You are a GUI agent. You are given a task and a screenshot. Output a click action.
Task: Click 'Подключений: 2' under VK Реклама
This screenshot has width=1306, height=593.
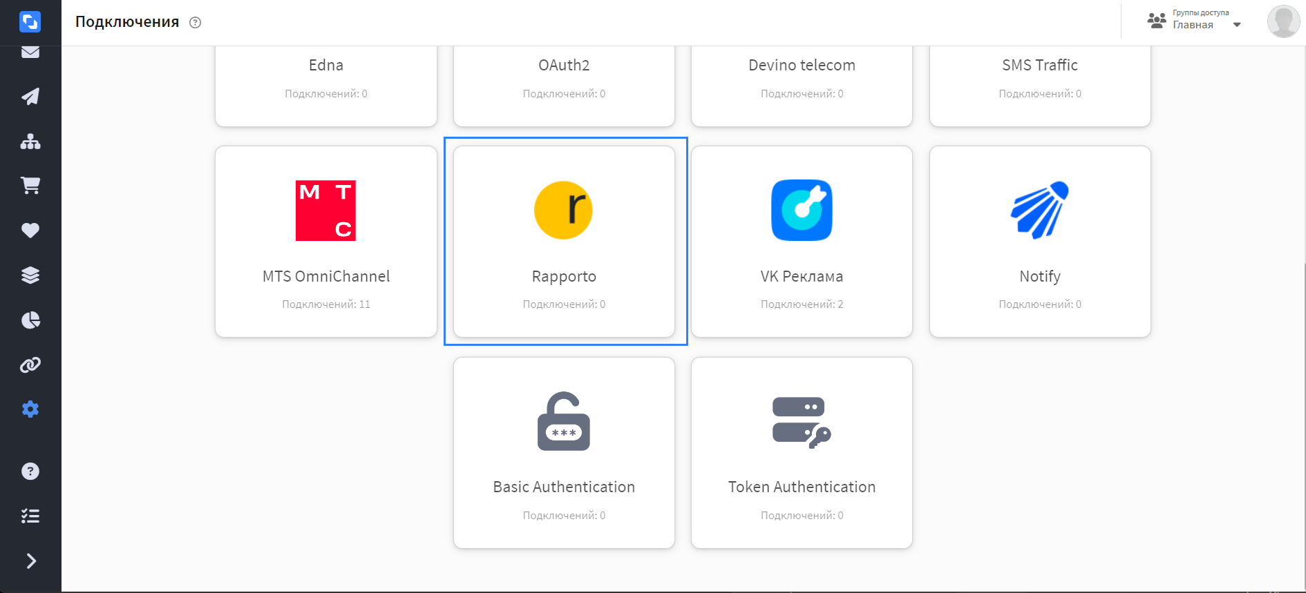click(x=802, y=304)
